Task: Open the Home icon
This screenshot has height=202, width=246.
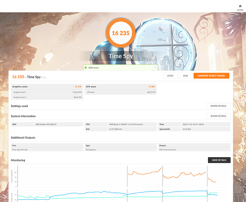Action: click(240, 8)
